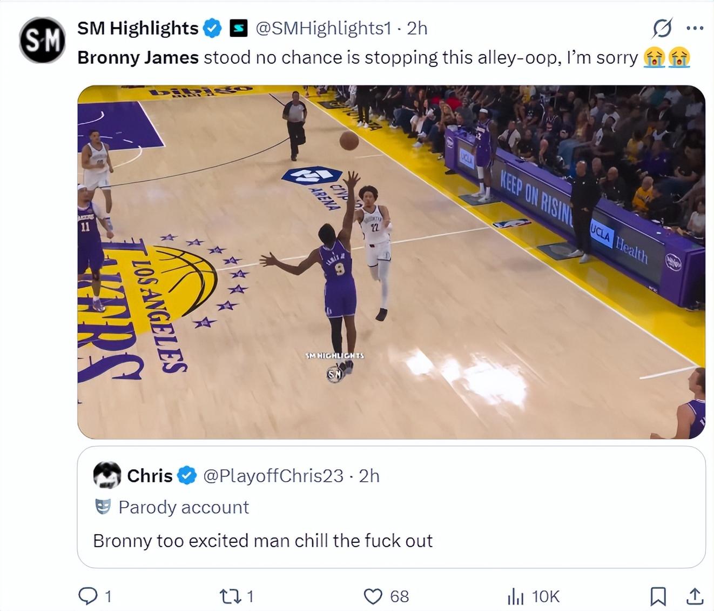Open the three-dot more options menu
The image size is (714, 611).
(695, 28)
